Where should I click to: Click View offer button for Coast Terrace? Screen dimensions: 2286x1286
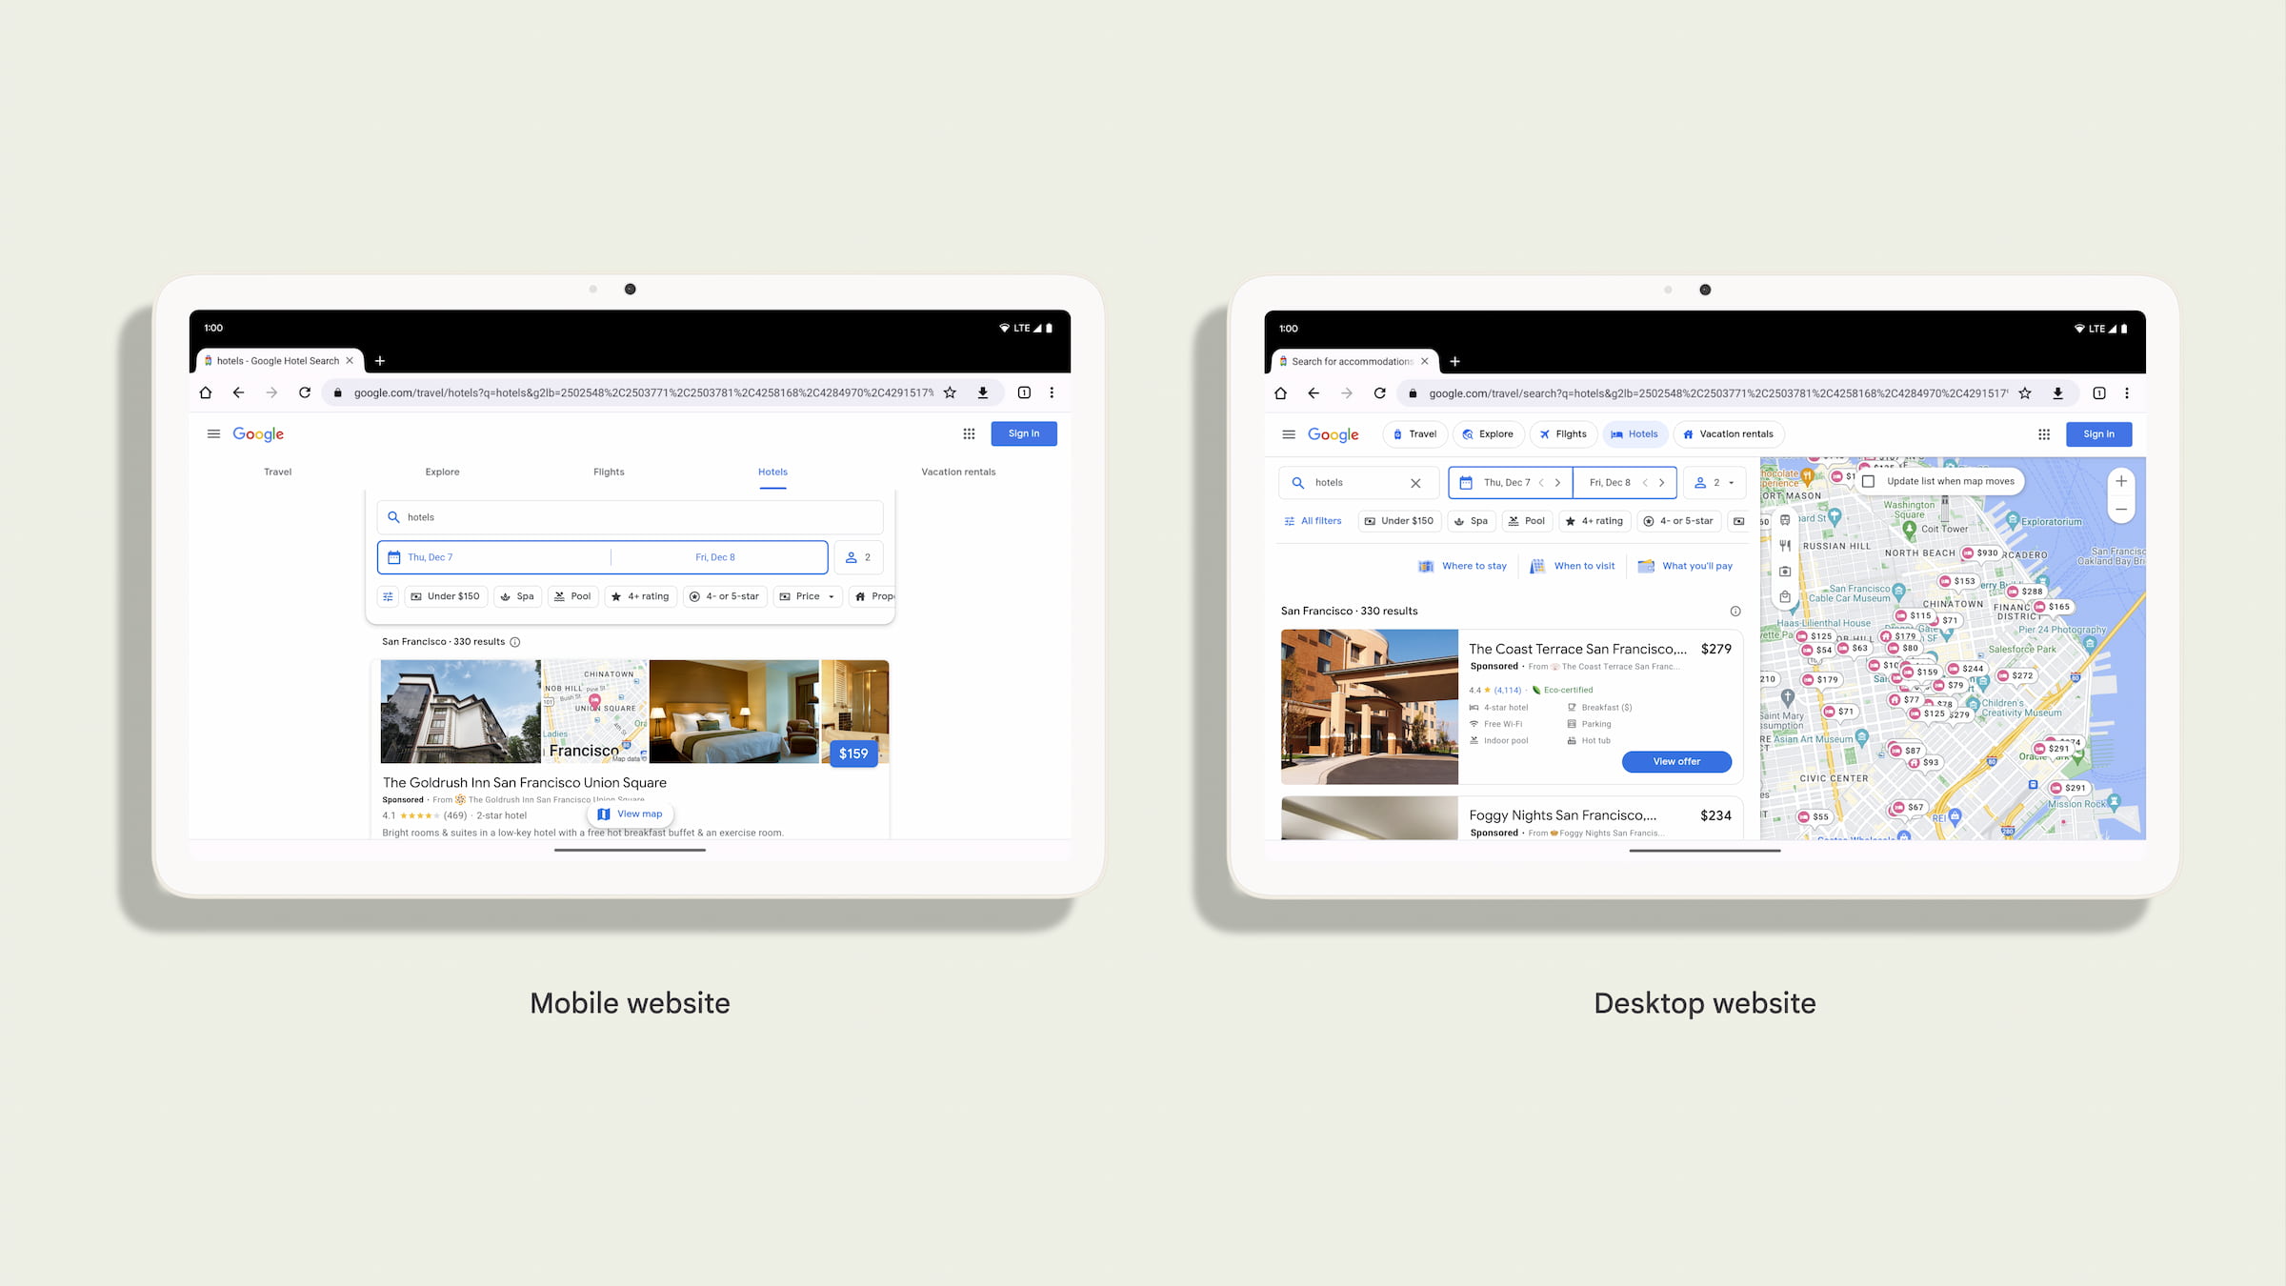click(1676, 760)
